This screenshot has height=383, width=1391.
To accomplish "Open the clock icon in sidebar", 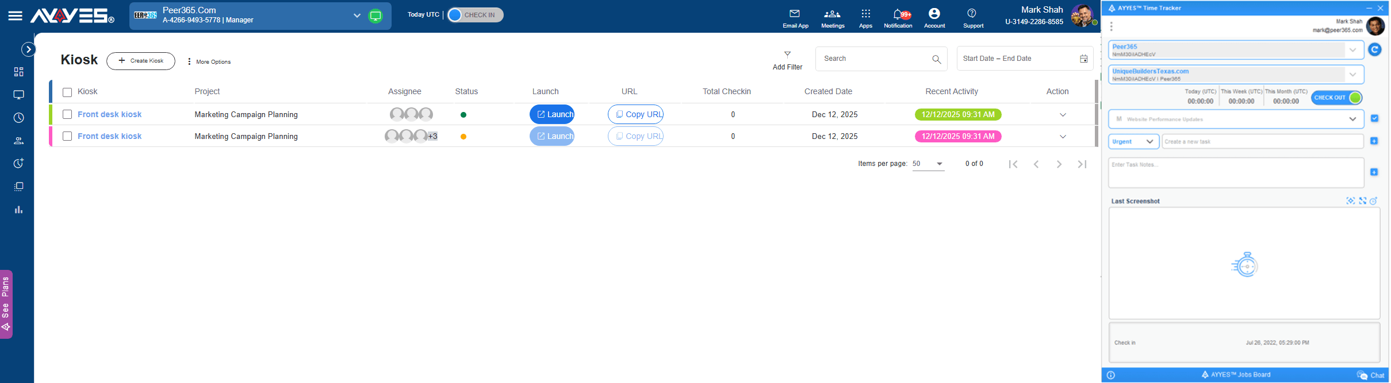I will click(x=19, y=118).
